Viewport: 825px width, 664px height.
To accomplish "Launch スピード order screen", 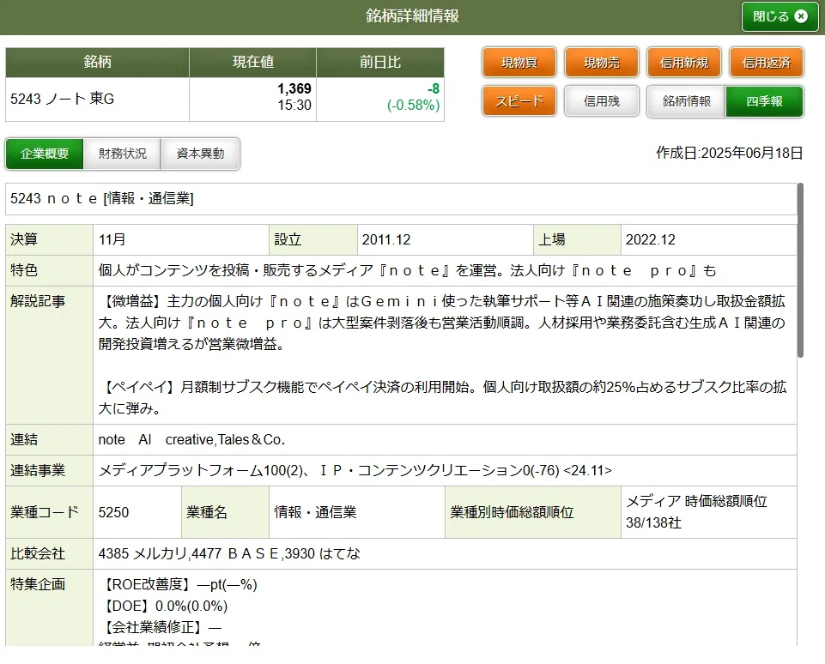I will (519, 100).
